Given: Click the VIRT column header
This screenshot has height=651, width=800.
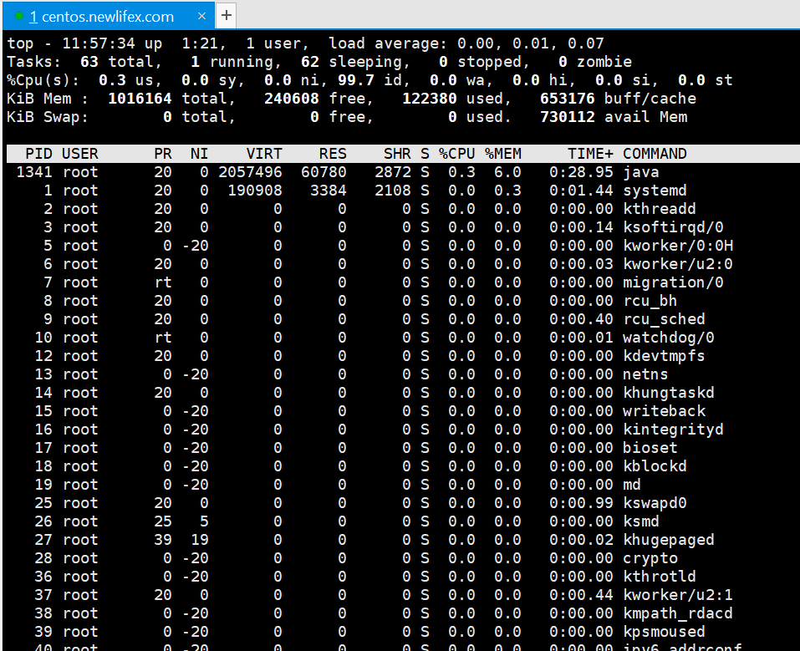Looking at the screenshot, I should [264, 154].
